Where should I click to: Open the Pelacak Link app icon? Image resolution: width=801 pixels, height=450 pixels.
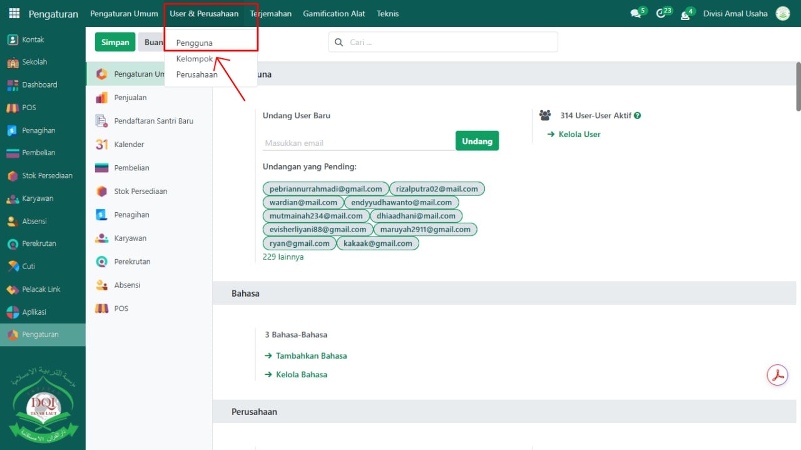coord(13,289)
